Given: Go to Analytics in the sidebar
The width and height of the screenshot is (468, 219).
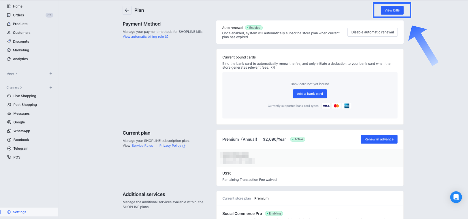Looking at the screenshot, I should point(20,59).
